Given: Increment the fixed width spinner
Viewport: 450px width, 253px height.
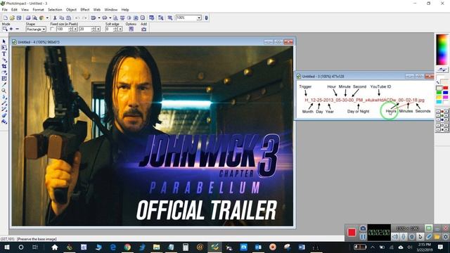Looking at the screenshot, I should click(x=70, y=28).
